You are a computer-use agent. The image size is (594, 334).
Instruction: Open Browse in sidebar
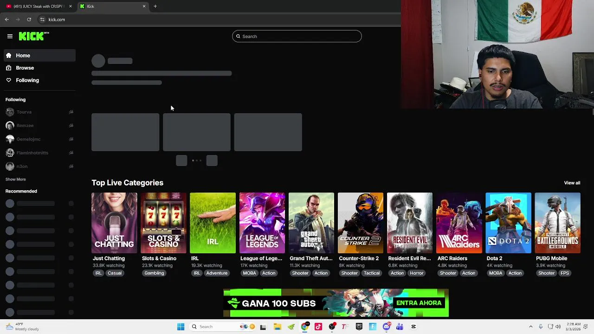[39, 68]
